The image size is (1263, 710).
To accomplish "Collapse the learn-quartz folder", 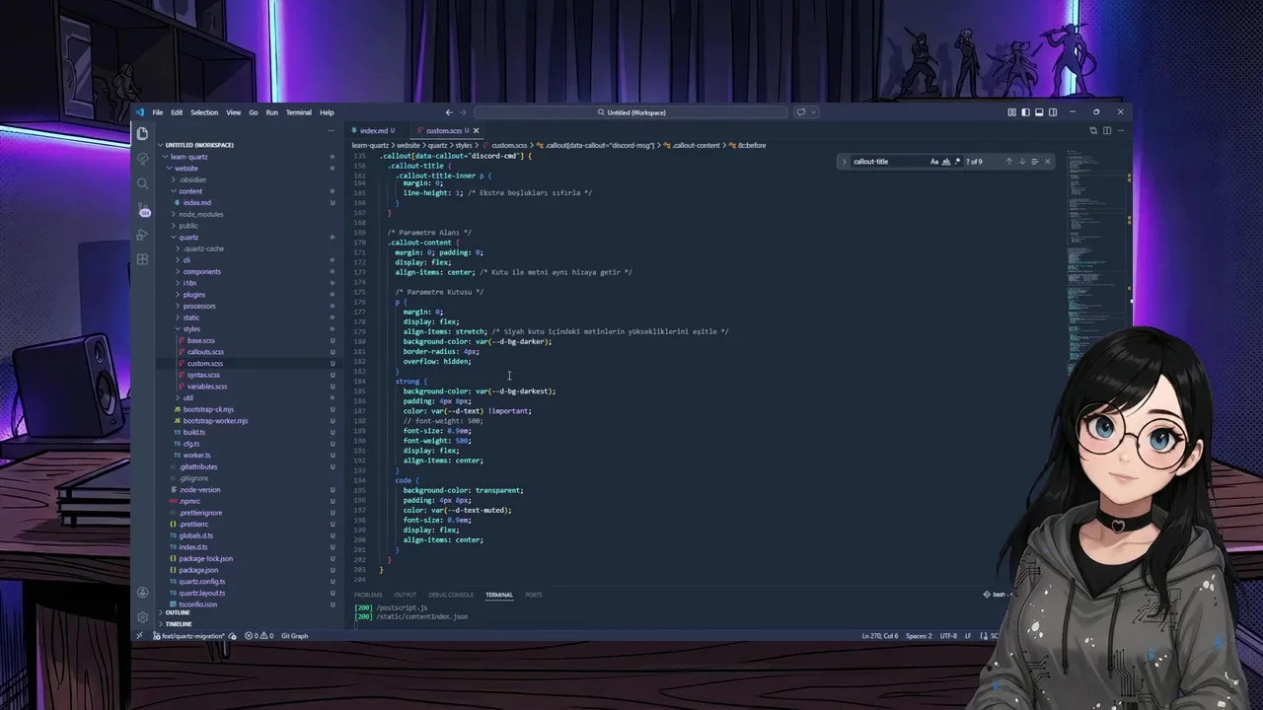I will pyautogui.click(x=188, y=157).
